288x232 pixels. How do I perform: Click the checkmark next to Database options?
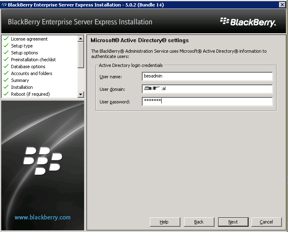(6, 67)
